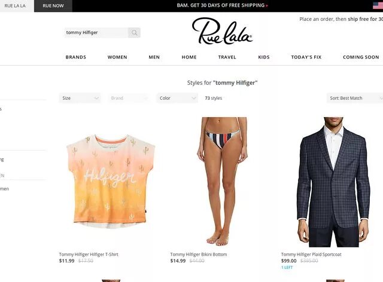Open the BRANDS menu
The image size is (383, 282).
(76, 57)
